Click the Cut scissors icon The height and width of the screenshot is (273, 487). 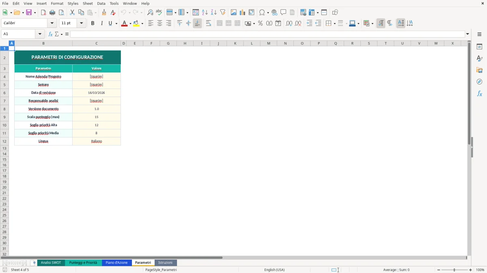pos(72,13)
